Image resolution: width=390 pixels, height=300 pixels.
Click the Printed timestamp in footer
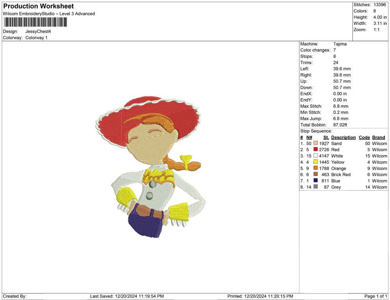click(260, 296)
